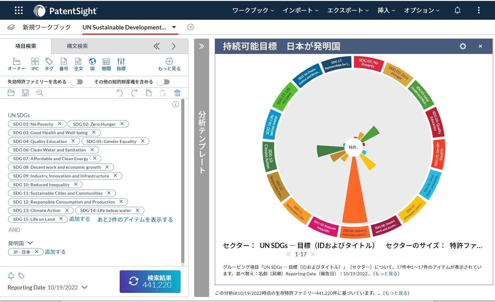Screen dimensions: 495x302
Task: Open the インポート menu
Action: click(x=301, y=10)
